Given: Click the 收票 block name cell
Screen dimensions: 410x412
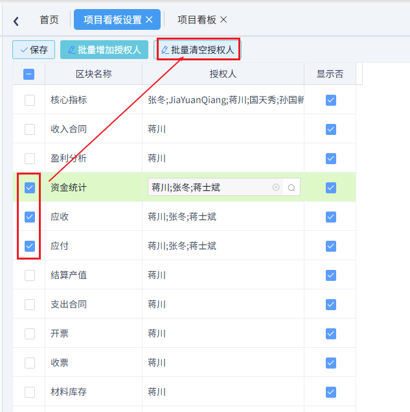Looking at the screenshot, I should [94, 363].
